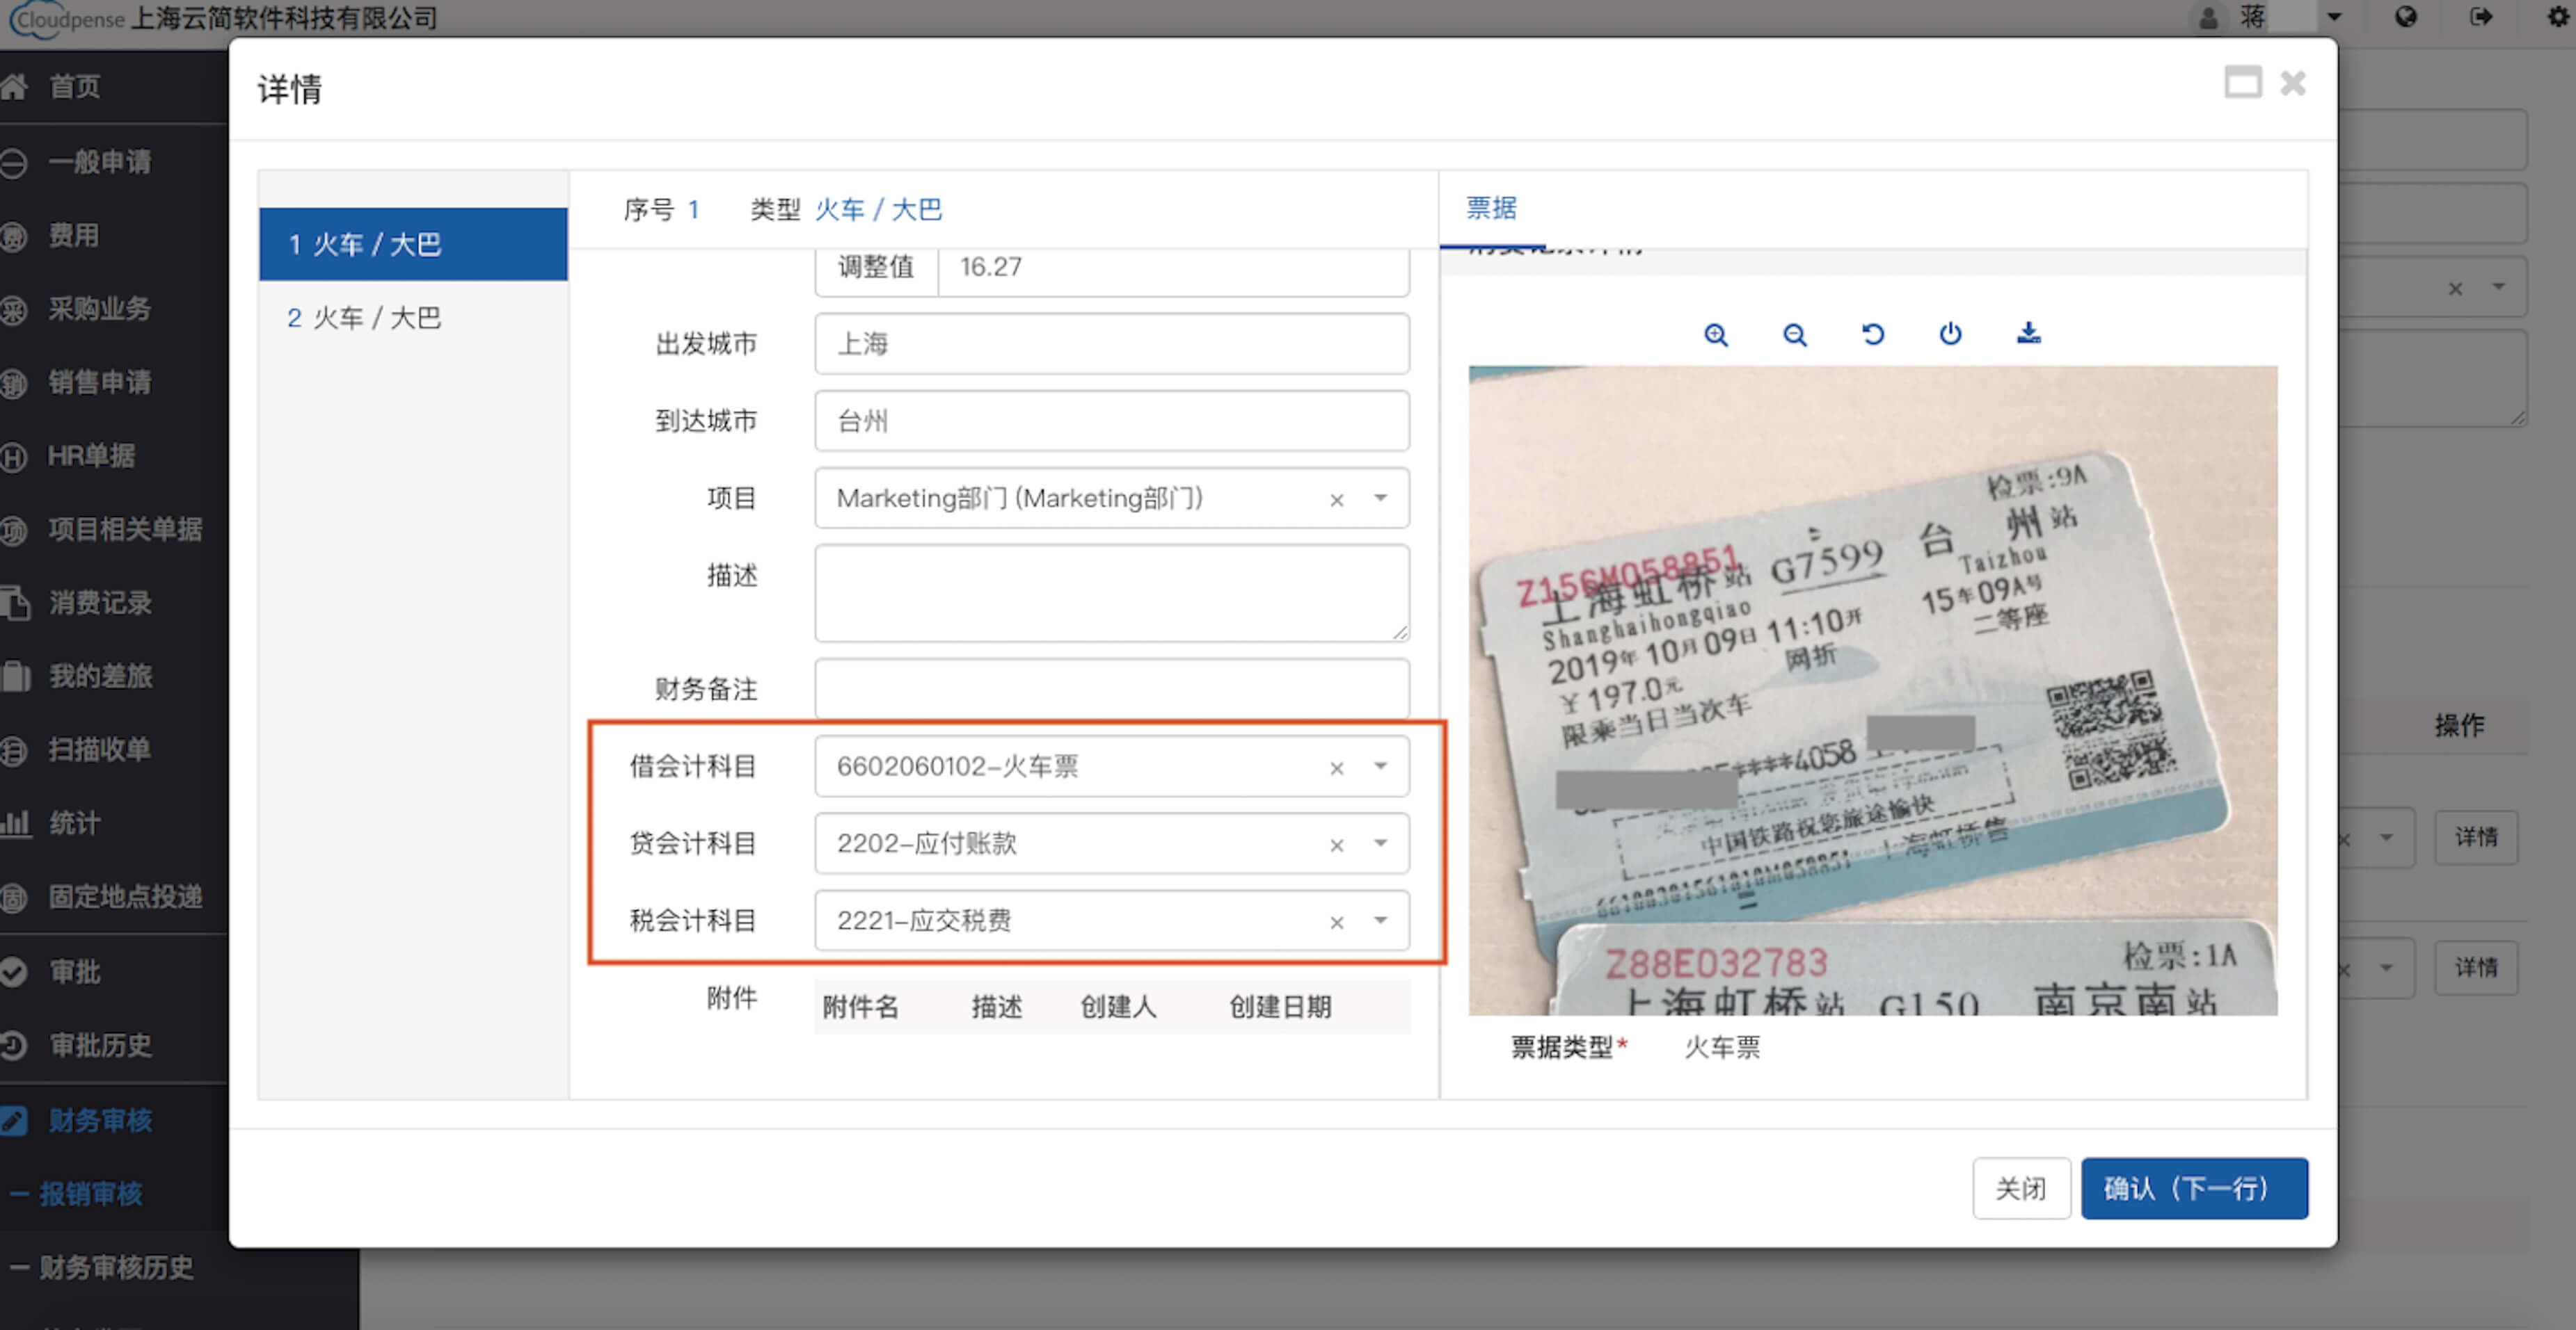Image resolution: width=2576 pixels, height=1330 pixels.
Task: Zoom out on the receipt image
Action: pyautogui.click(x=1795, y=334)
